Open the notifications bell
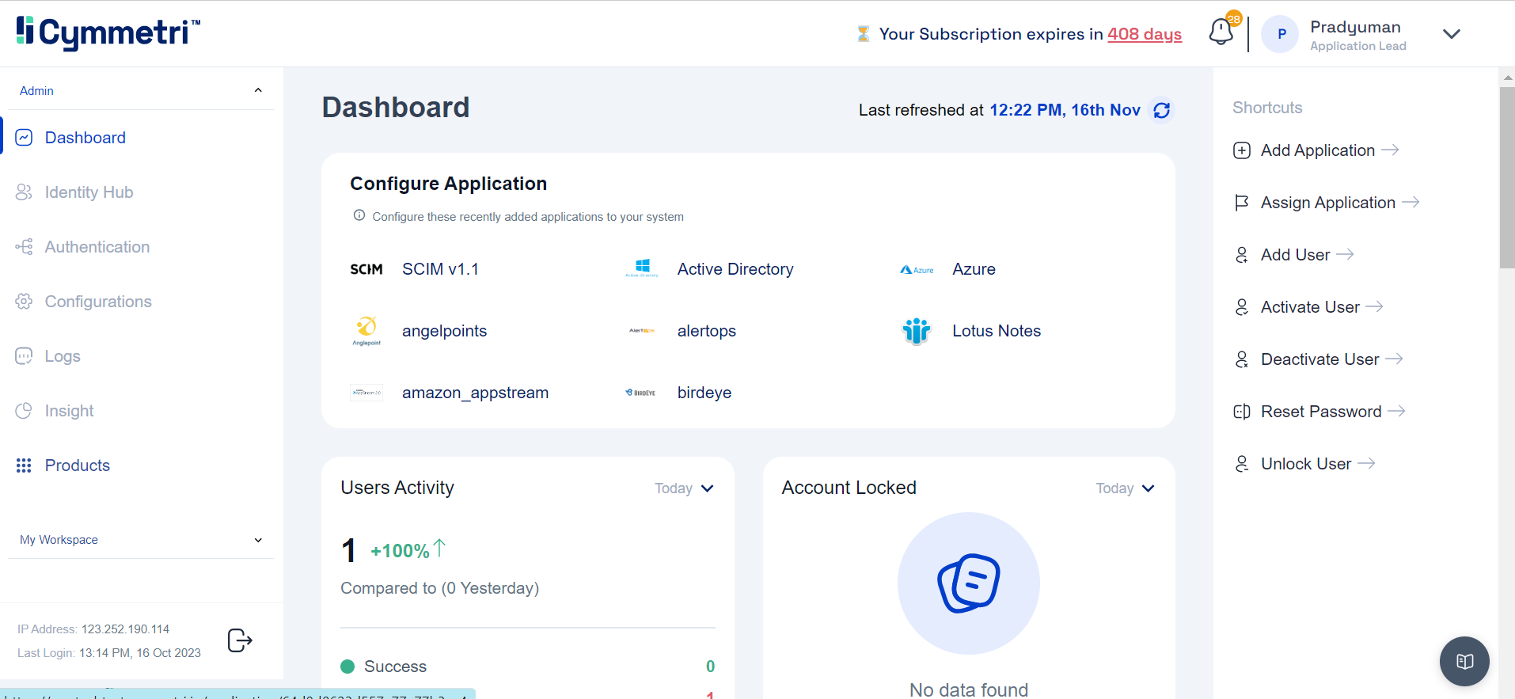1515x699 pixels. (x=1221, y=32)
